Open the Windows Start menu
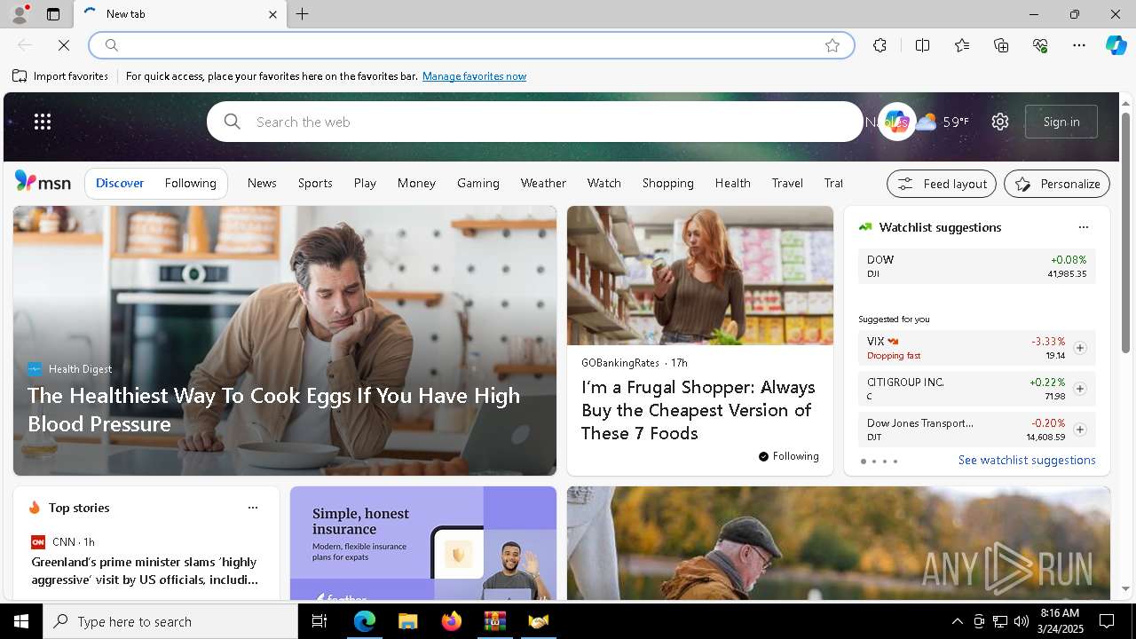 21,621
